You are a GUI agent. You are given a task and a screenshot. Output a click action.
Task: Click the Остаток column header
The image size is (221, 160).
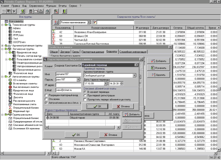178,28
